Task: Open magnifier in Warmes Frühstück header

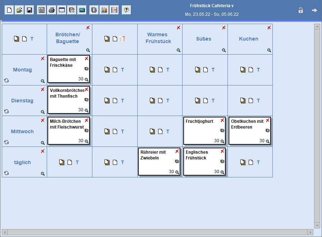Action: pyautogui.click(x=179, y=50)
